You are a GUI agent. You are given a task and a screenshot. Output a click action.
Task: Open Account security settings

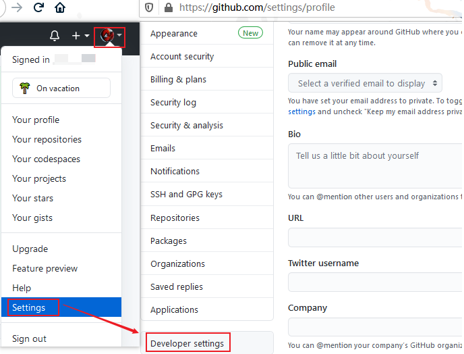[x=207, y=56]
